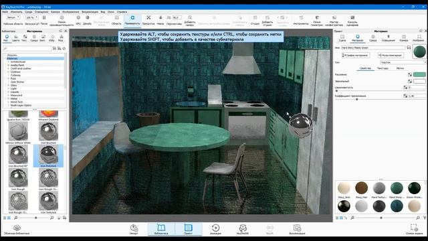Select the Iron Brushed material thumbnail

click(x=48, y=133)
